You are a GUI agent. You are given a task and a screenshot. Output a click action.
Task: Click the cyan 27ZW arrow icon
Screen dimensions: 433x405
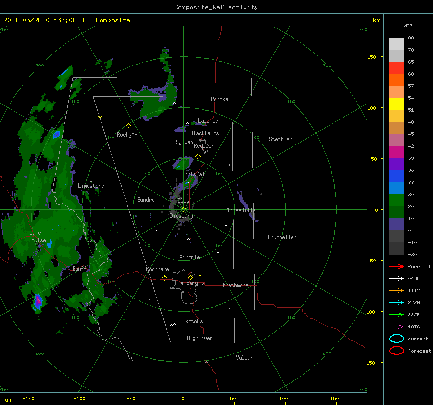pos(396,303)
